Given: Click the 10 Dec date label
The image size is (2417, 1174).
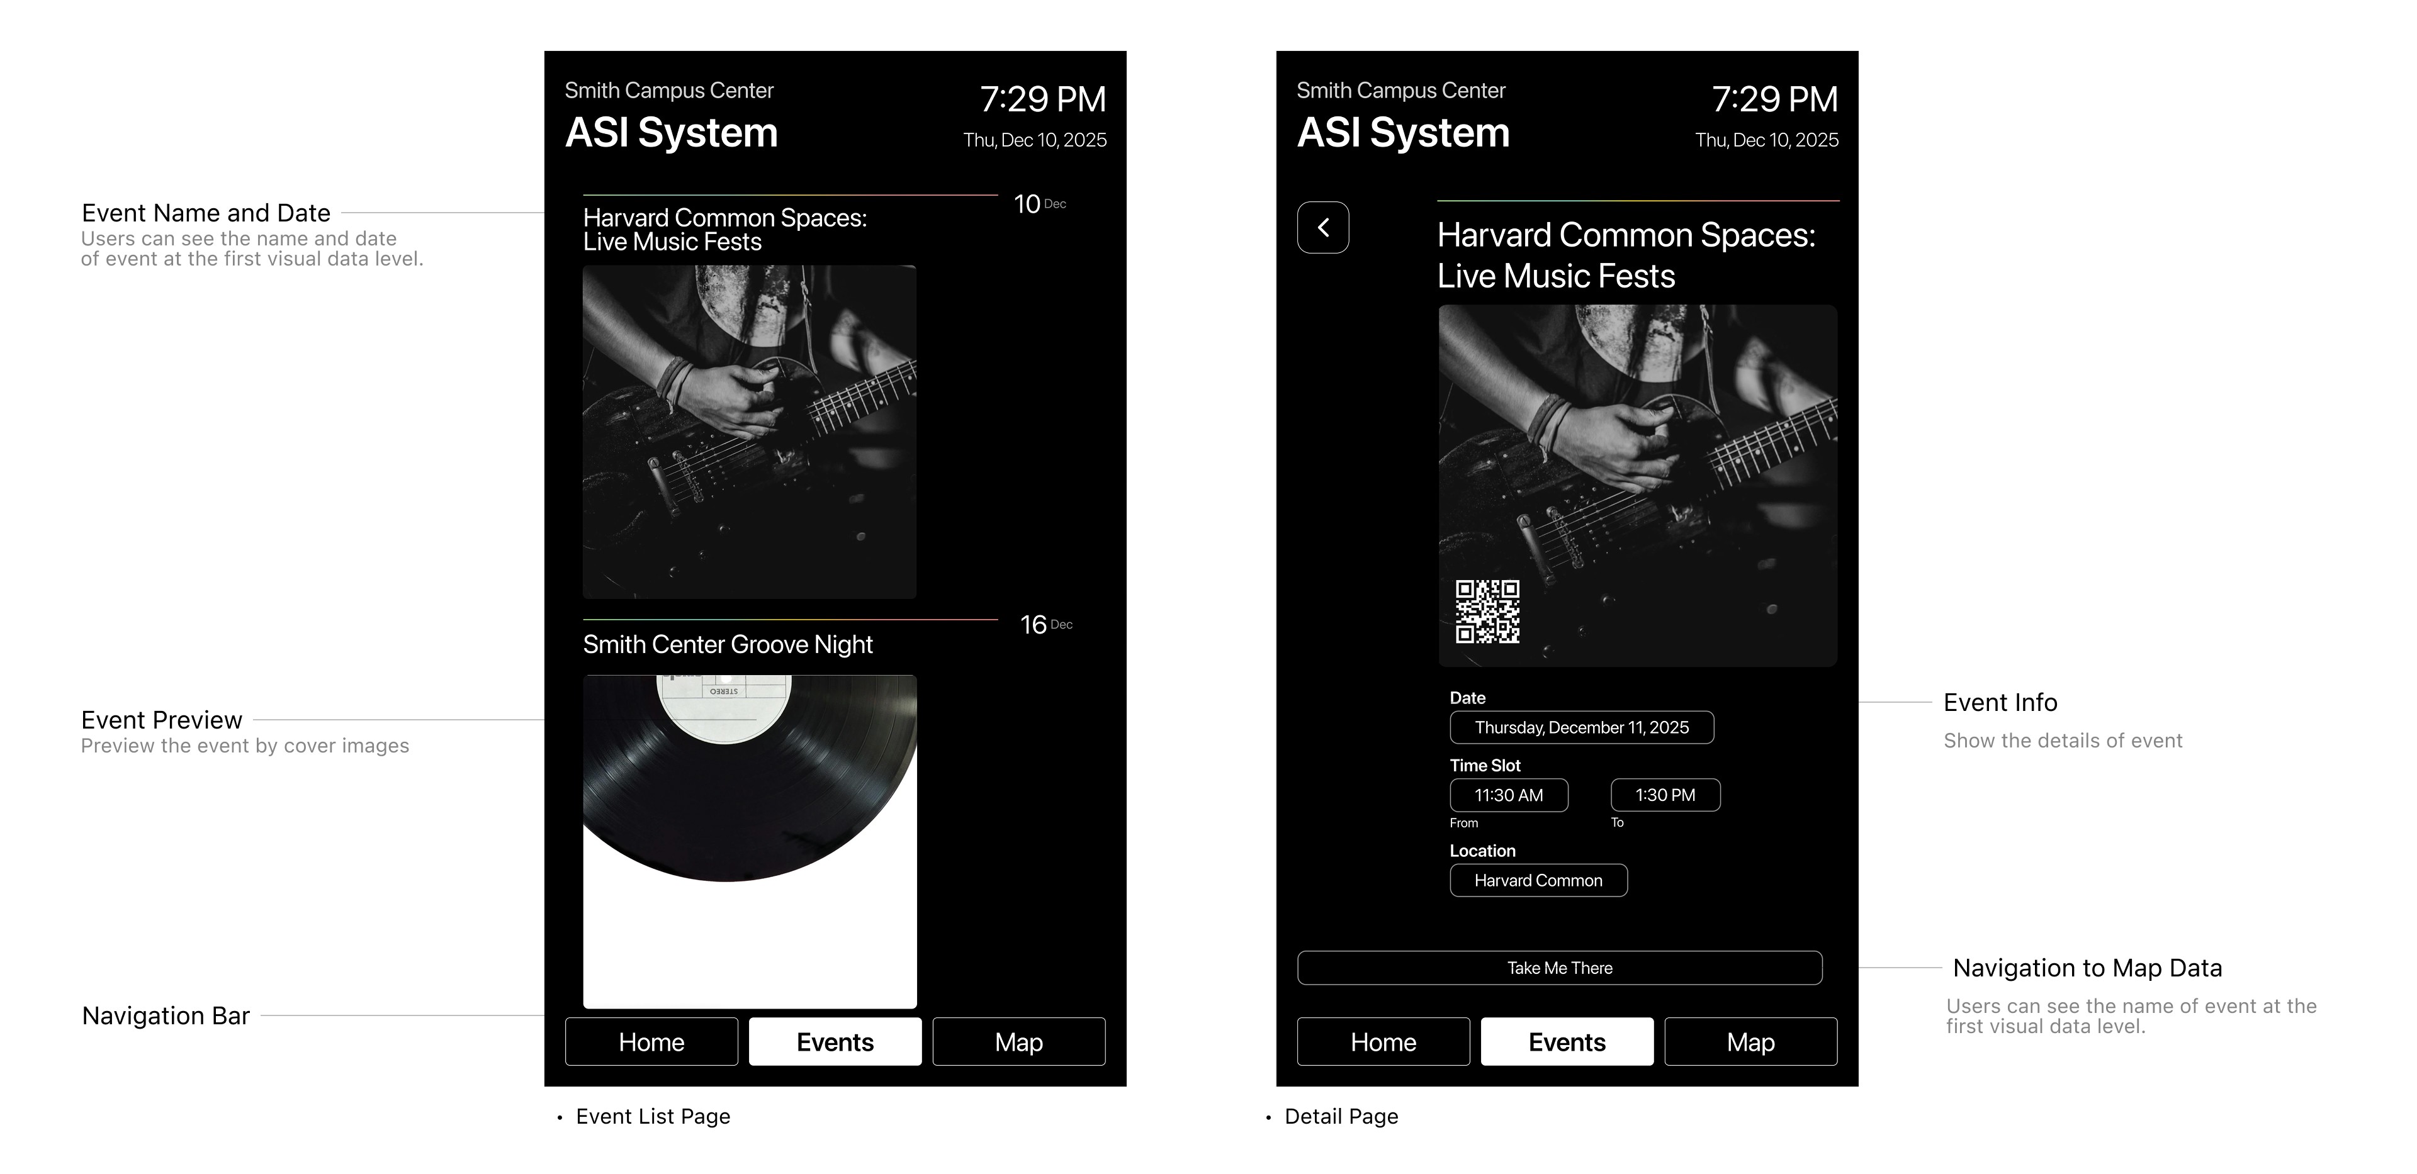Looking at the screenshot, I should 1040,203.
